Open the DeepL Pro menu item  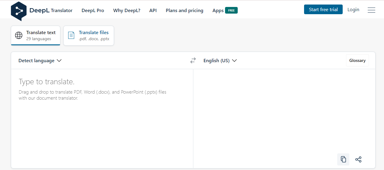[x=93, y=11]
